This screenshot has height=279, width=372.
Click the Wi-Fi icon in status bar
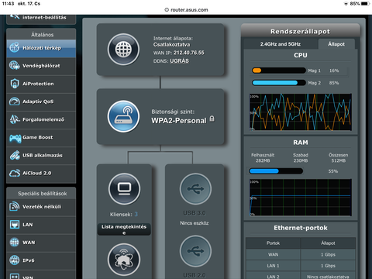pyautogui.click(x=346, y=4)
